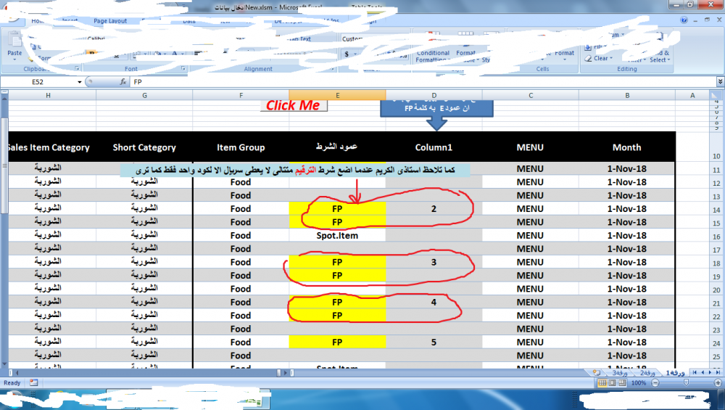The image size is (725, 410).
Task: Open the Insert Function fx button
Action: click(x=123, y=82)
